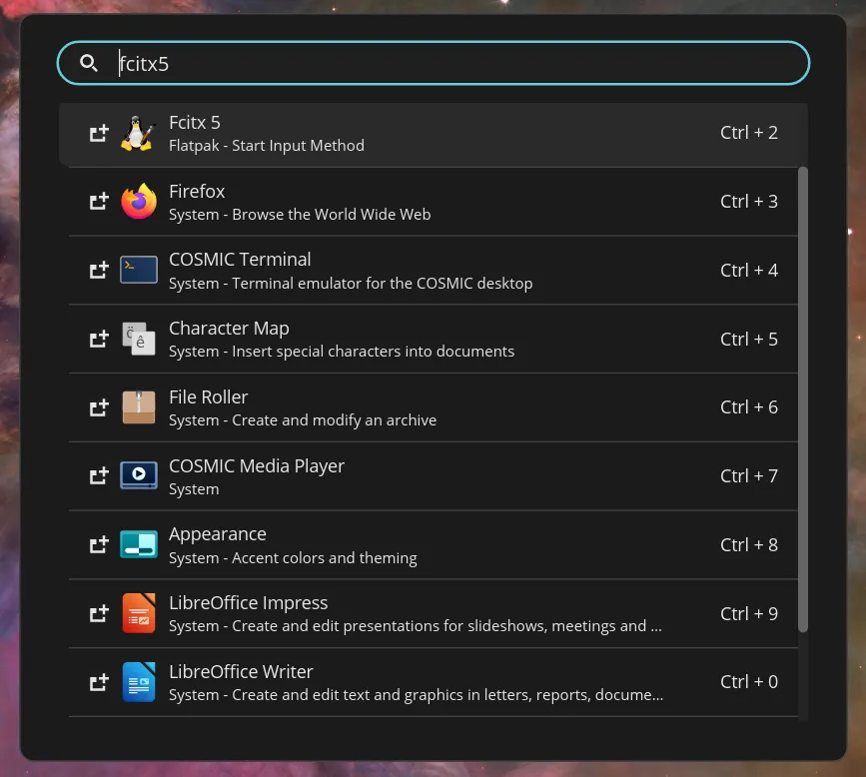Click the results list vertical scrollbar
The height and width of the screenshot is (777, 866).
coord(803,398)
